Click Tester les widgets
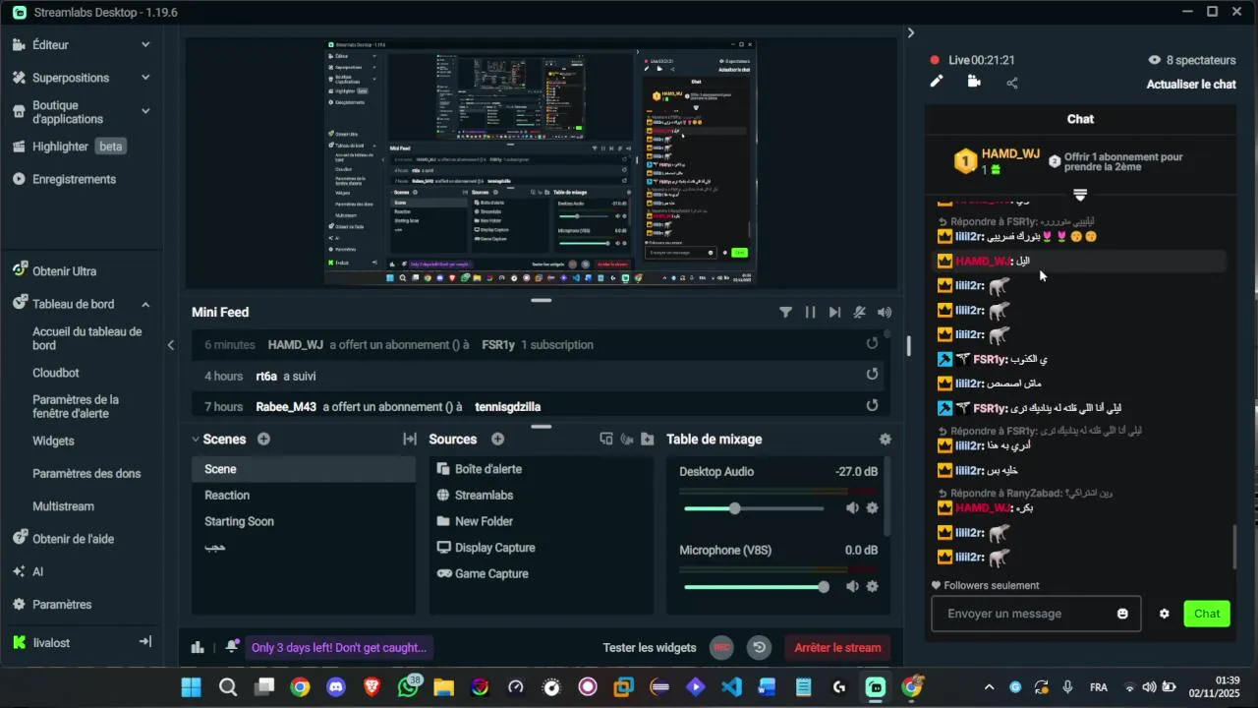 tap(650, 647)
